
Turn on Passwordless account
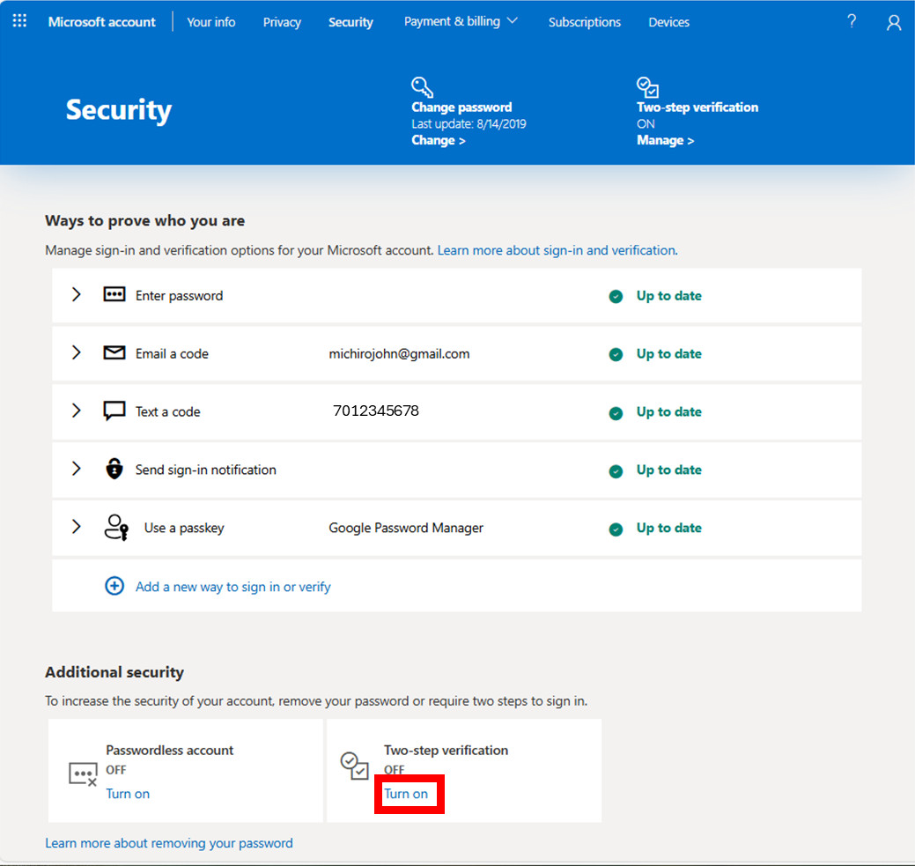[128, 794]
